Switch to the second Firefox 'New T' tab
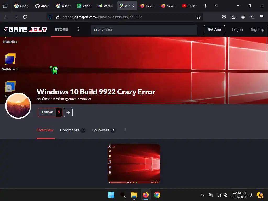The image size is (268, 201). (169, 6)
